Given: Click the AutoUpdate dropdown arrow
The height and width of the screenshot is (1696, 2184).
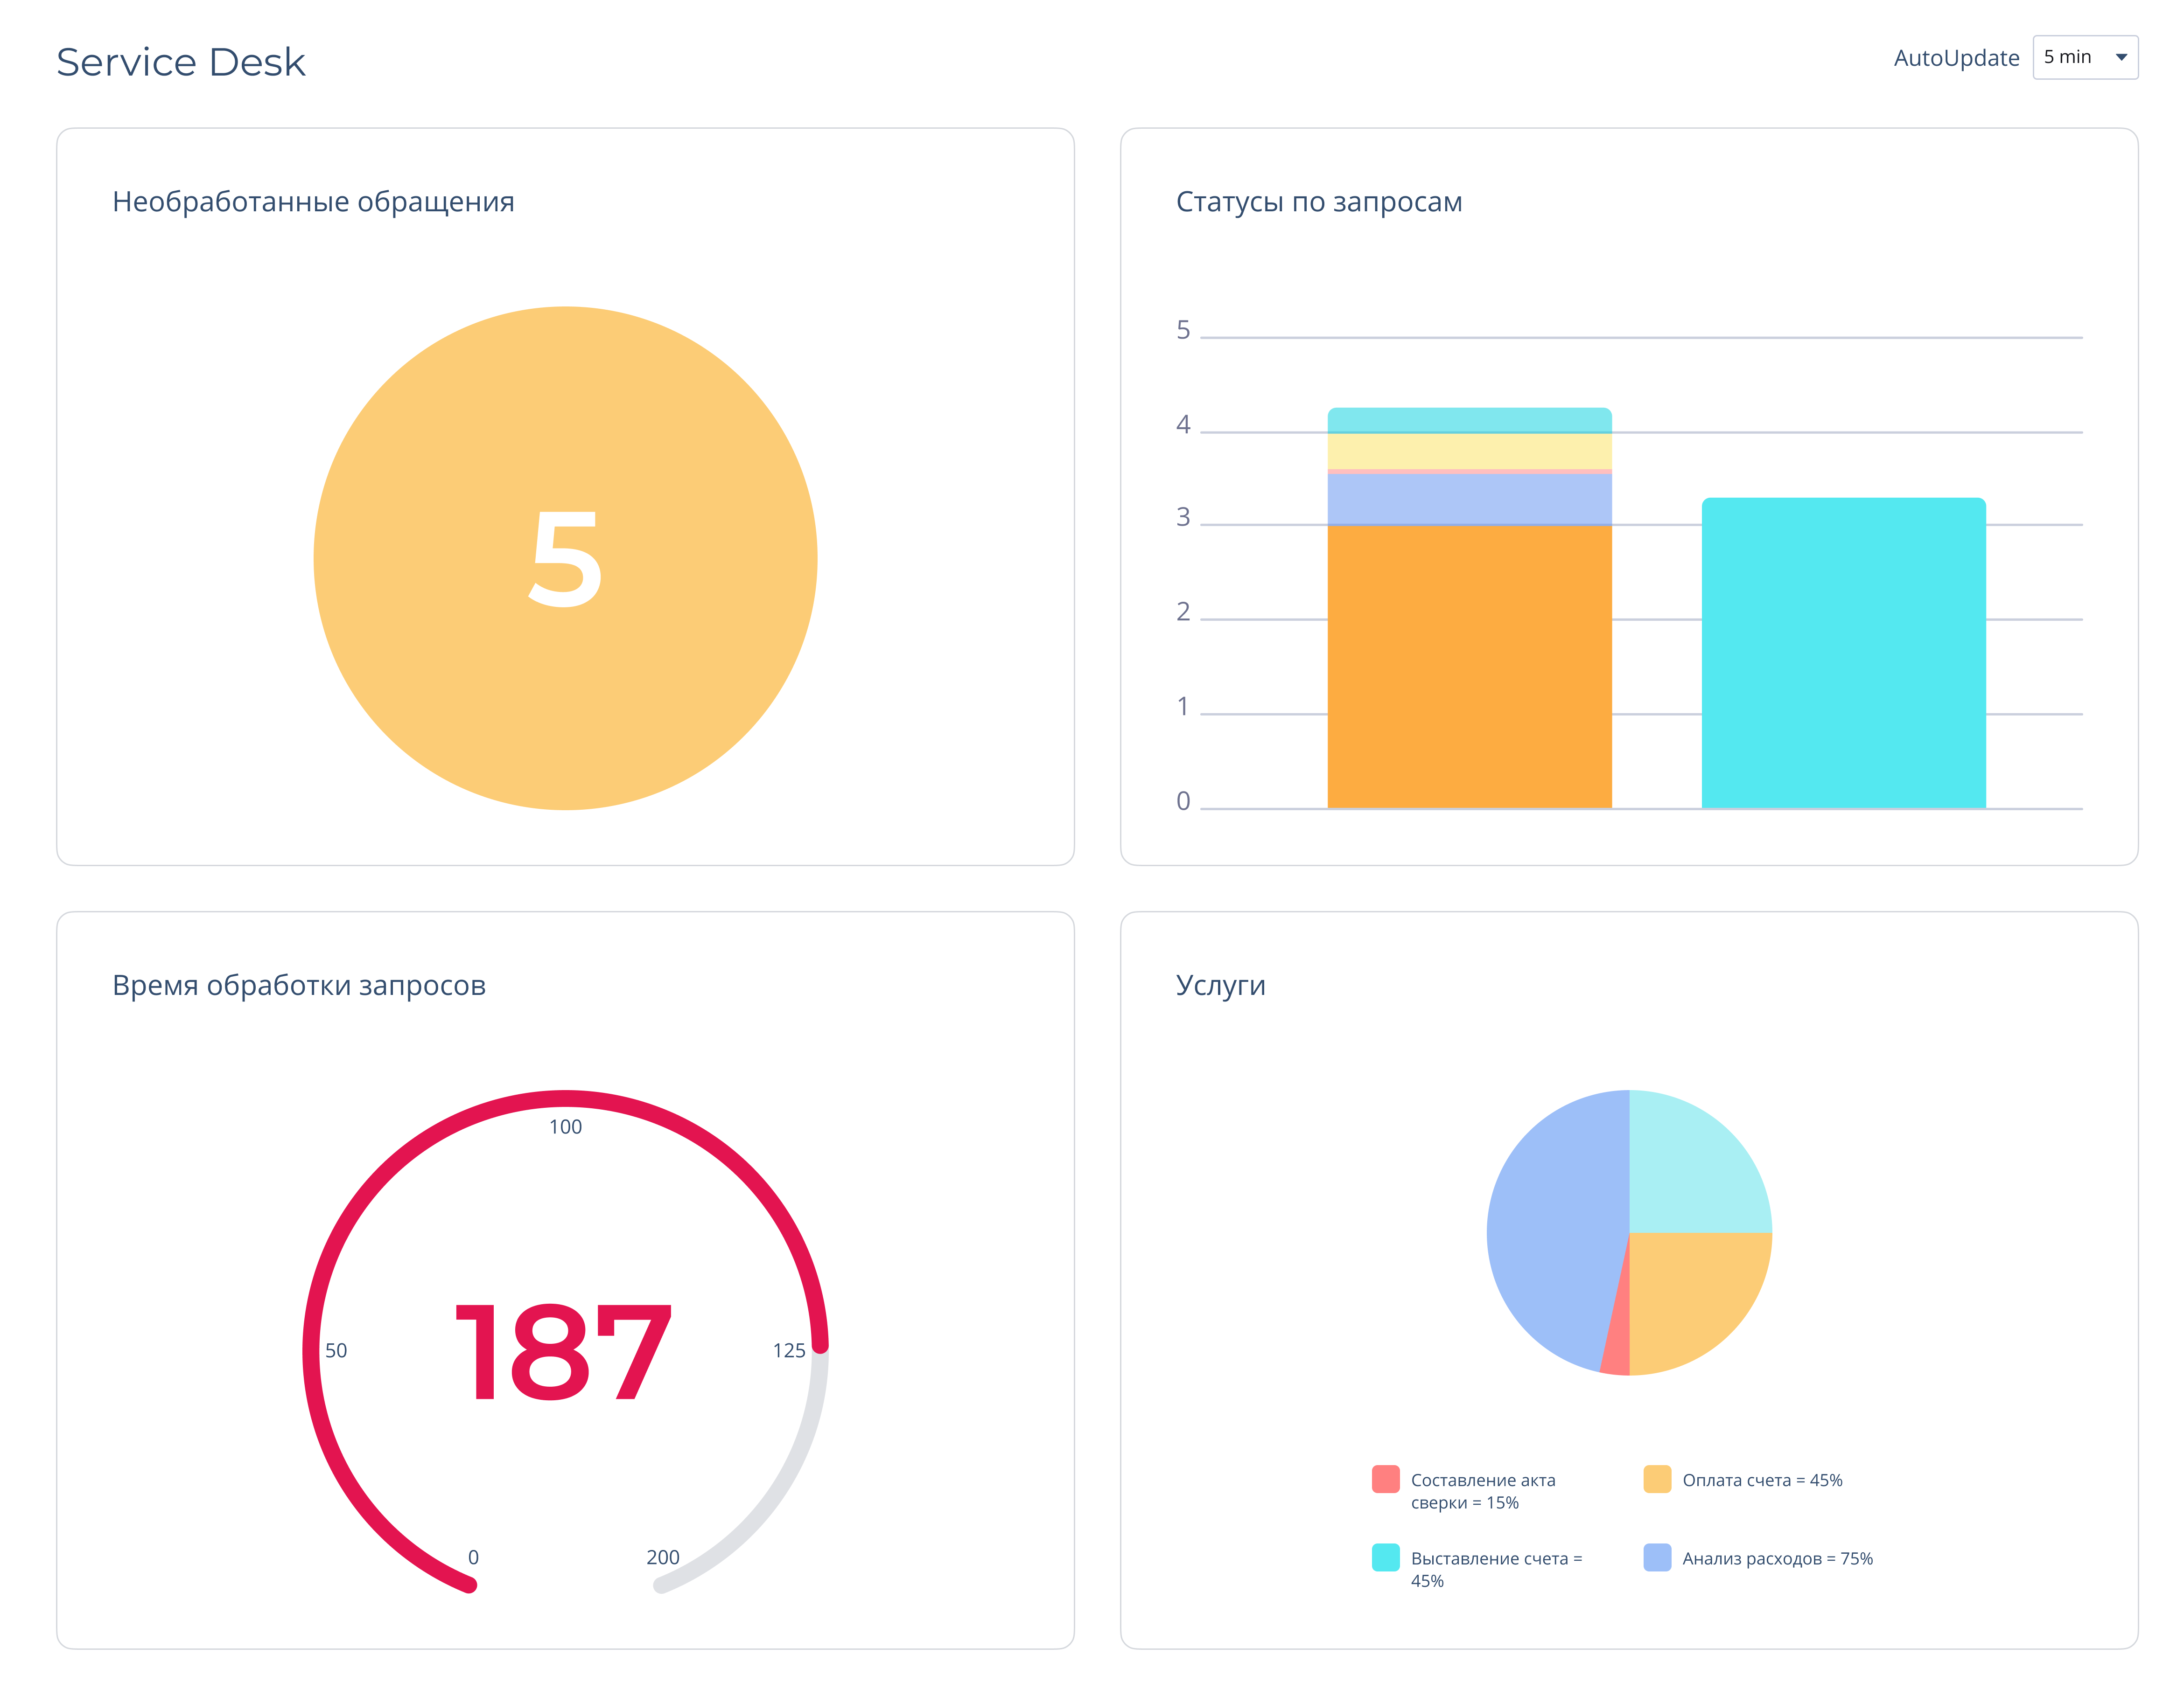Looking at the screenshot, I should click(2121, 57).
